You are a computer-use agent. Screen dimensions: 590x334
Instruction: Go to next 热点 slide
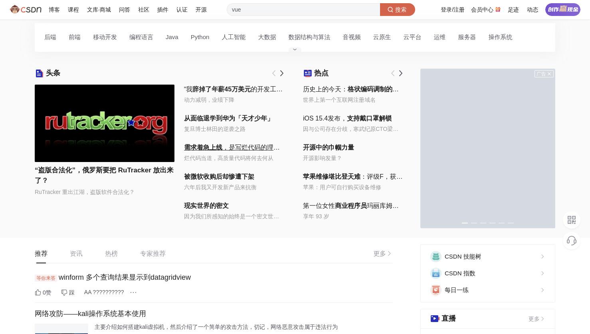click(401, 73)
